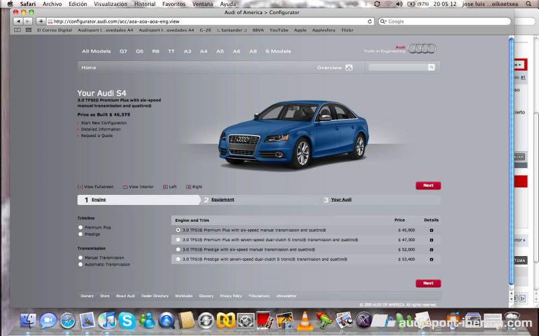Go forward with Safari's forward arrow
This screenshot has height=336, width=539.
point(27,22)
